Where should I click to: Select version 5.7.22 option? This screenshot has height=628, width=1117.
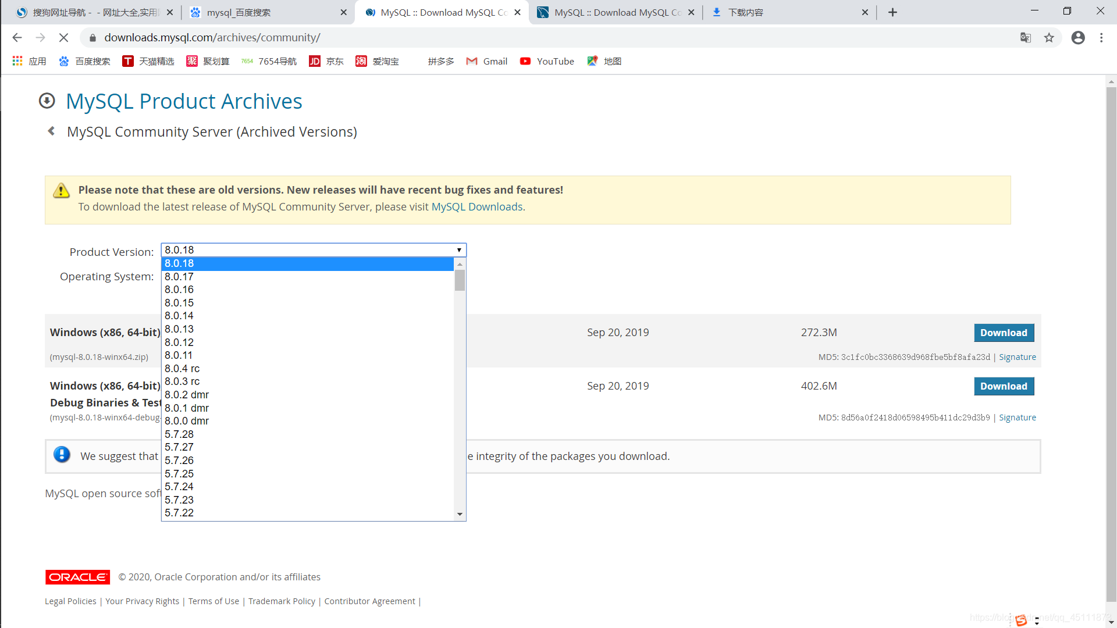[x=307, y=513]
